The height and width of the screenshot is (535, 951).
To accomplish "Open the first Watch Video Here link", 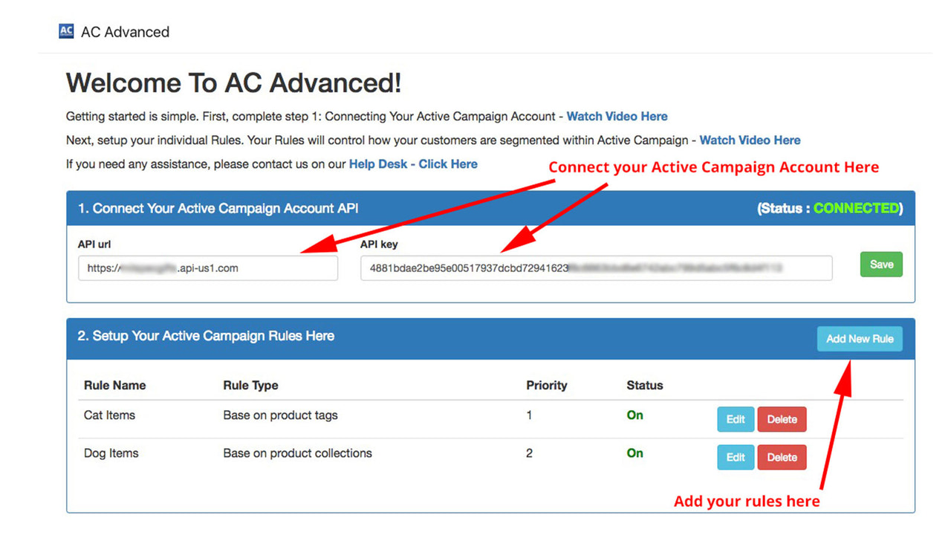I will pos(617,116).
